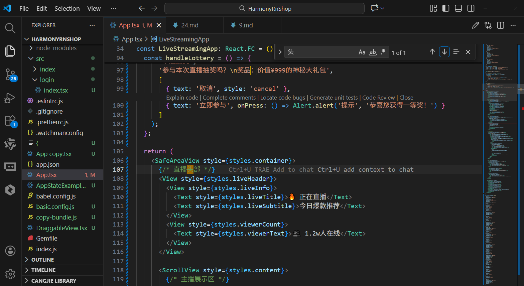Expand the CANGJIE LIBRARY section
This screenshot has height=286, width=524.
click(53, 281)
